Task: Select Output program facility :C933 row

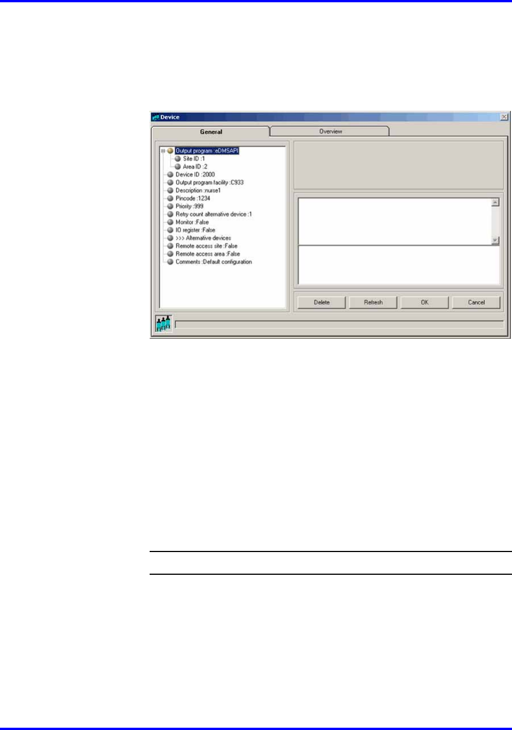Action: click(x=209, y=182)
